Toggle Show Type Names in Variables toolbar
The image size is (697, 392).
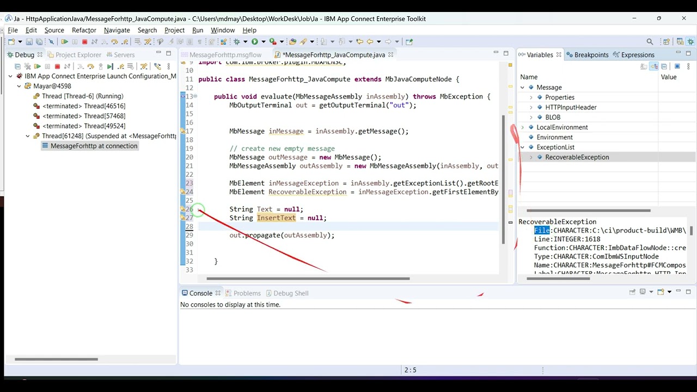pos(644,66)
